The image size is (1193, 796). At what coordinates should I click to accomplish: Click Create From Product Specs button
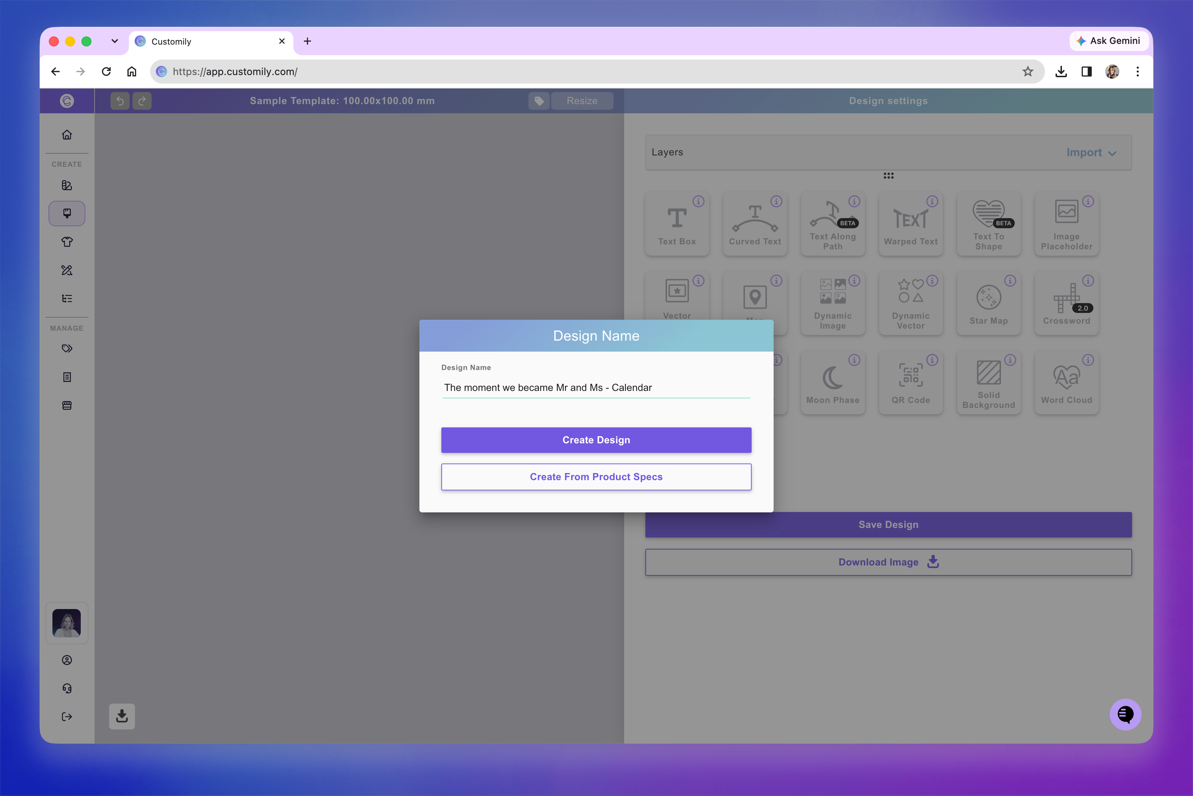coord(596,476)
